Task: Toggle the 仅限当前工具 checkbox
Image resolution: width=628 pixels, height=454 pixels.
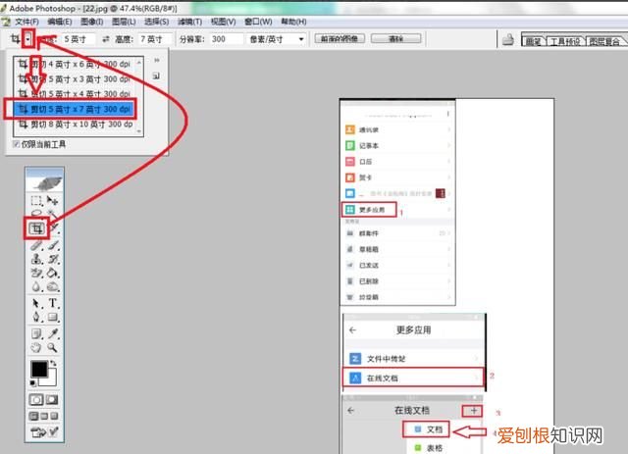Action: click(17, 144)
